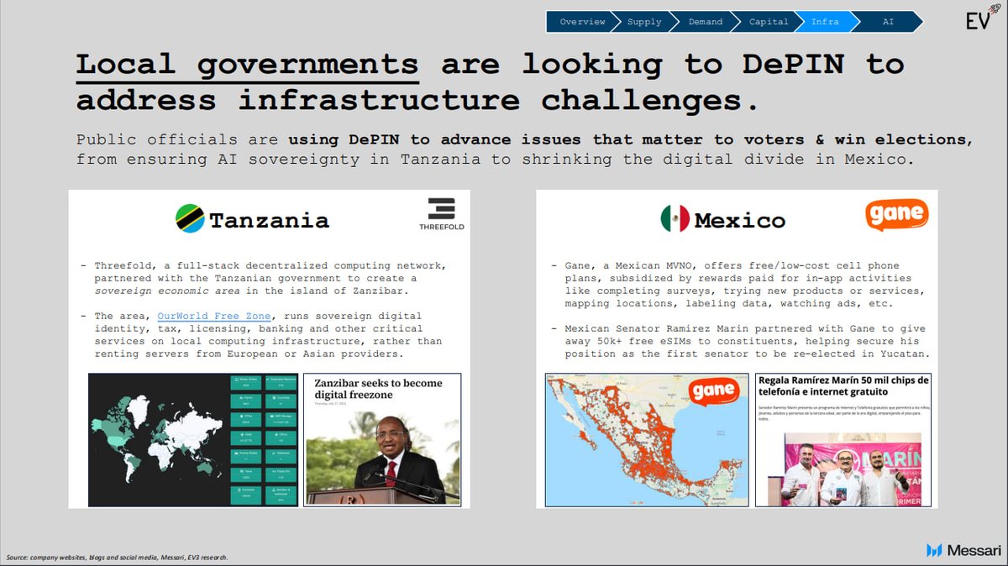The image size is (1008, 566).
Task: Select the Supply section tab
Action: click(x=645, y=22)
